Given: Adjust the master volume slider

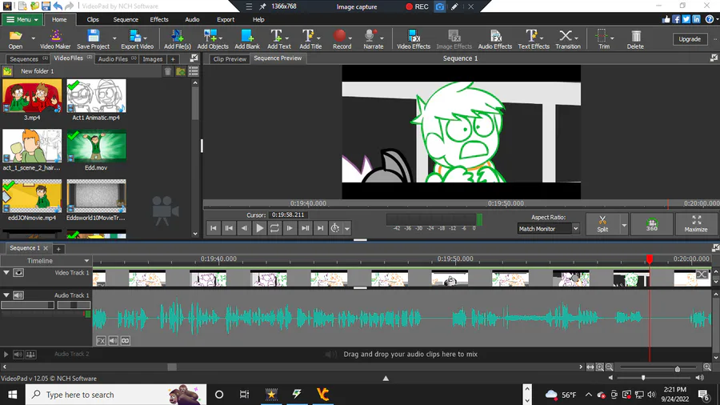Looking at the screenshot, I should coord(643,378).
